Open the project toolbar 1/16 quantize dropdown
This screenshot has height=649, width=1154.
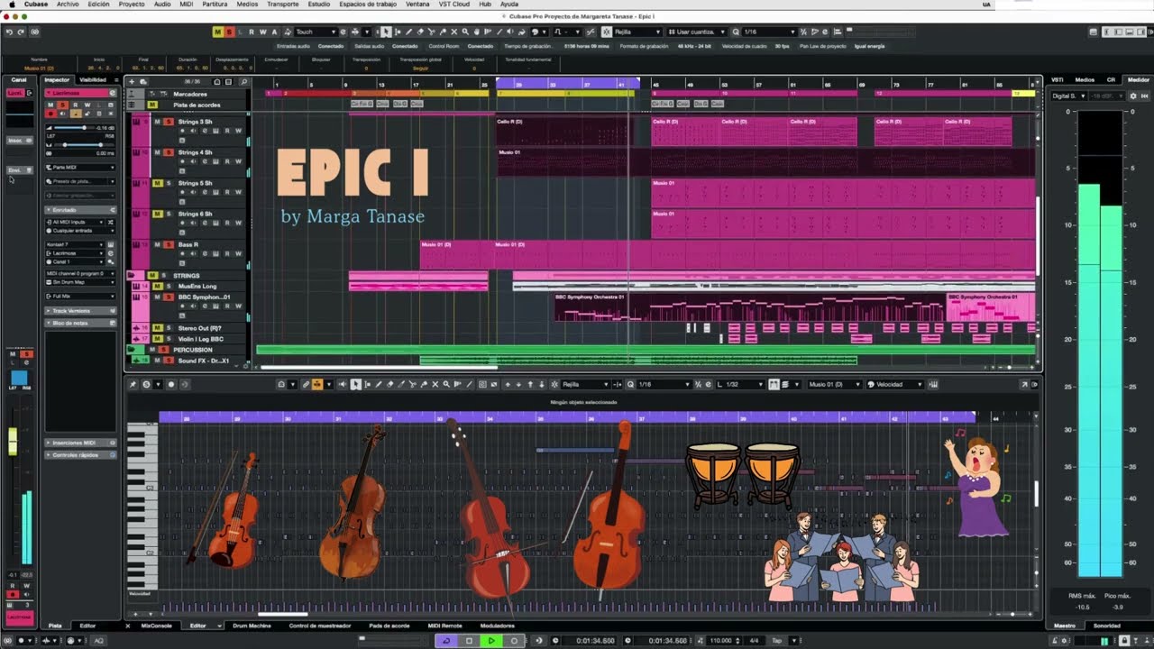click(769, 32)
